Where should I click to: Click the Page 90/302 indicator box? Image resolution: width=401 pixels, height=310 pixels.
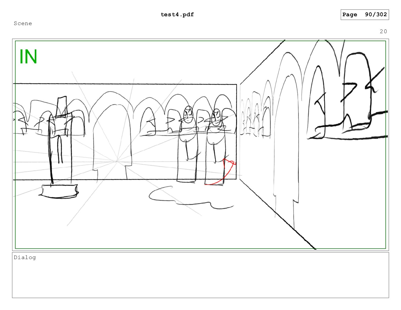tap(365, 15)
